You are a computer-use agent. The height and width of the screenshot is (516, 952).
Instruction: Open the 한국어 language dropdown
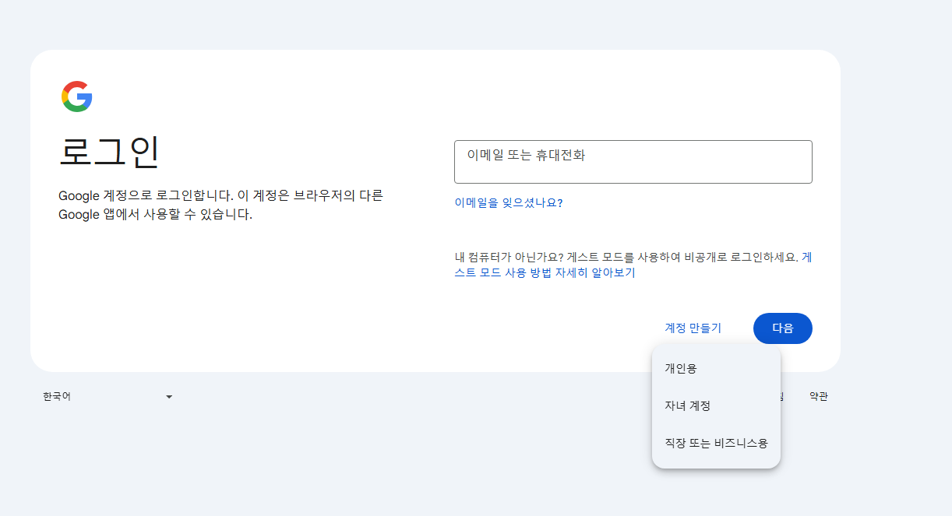pyautogui.click(x=108, y=396)
